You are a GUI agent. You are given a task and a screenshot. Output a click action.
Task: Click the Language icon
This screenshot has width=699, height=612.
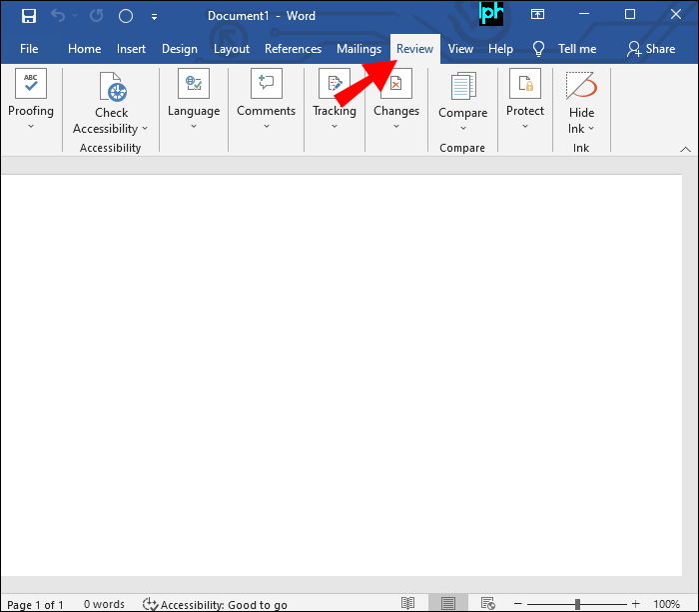(194, 83)
